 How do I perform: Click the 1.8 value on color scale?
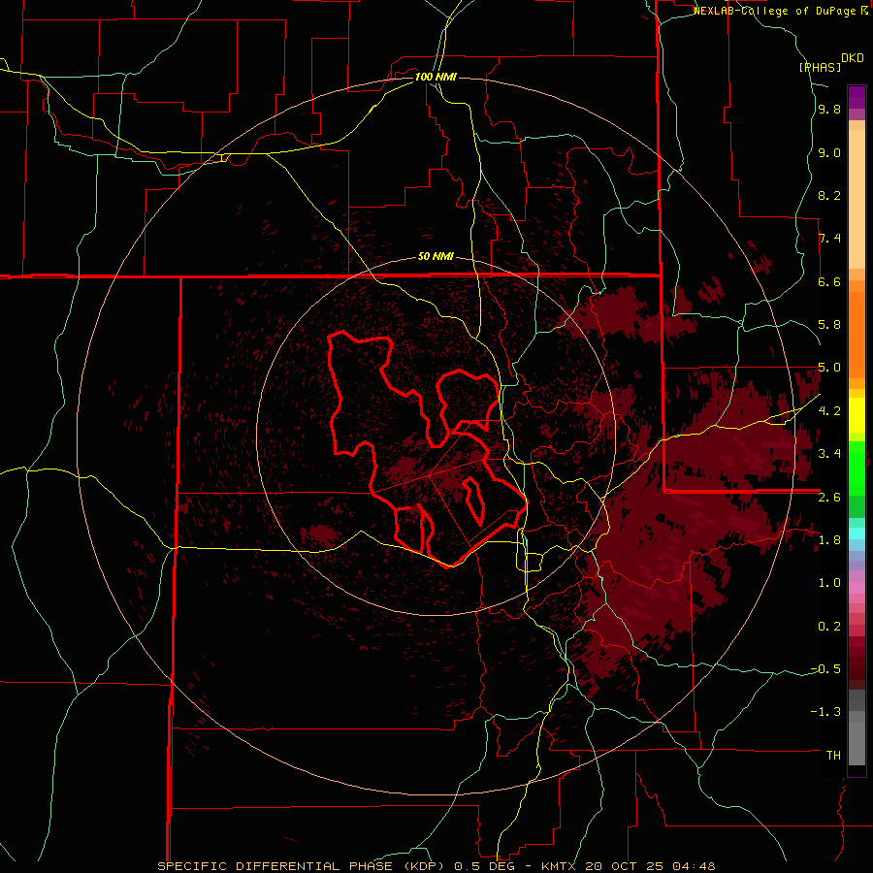[x=829, y=540]
